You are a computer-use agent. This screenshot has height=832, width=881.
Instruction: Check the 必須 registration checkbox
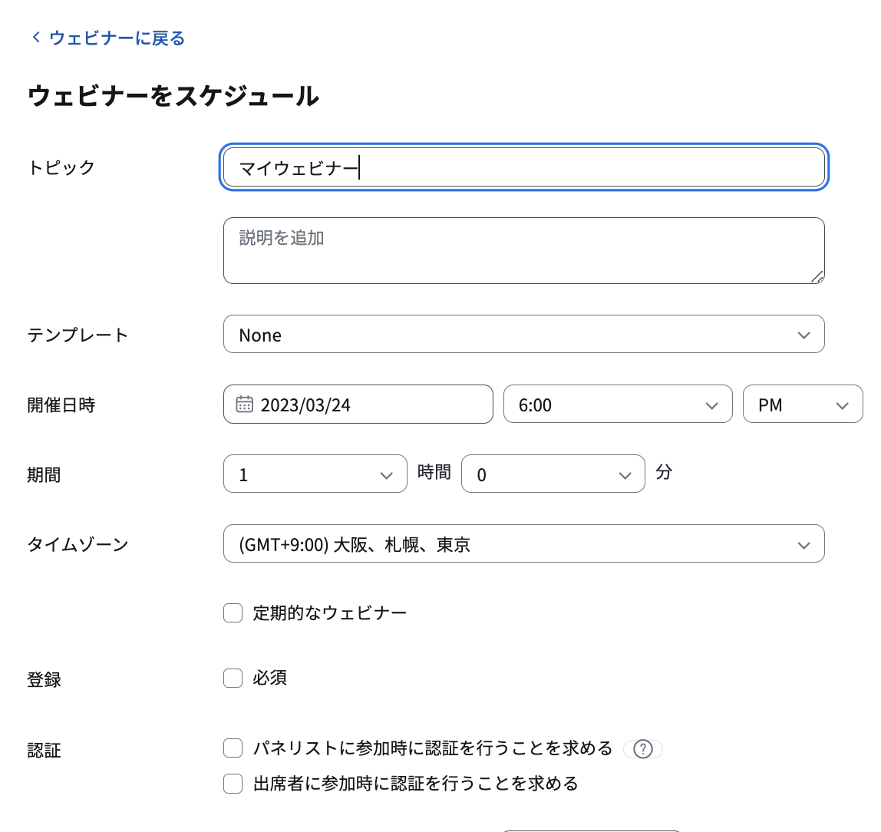233,678
